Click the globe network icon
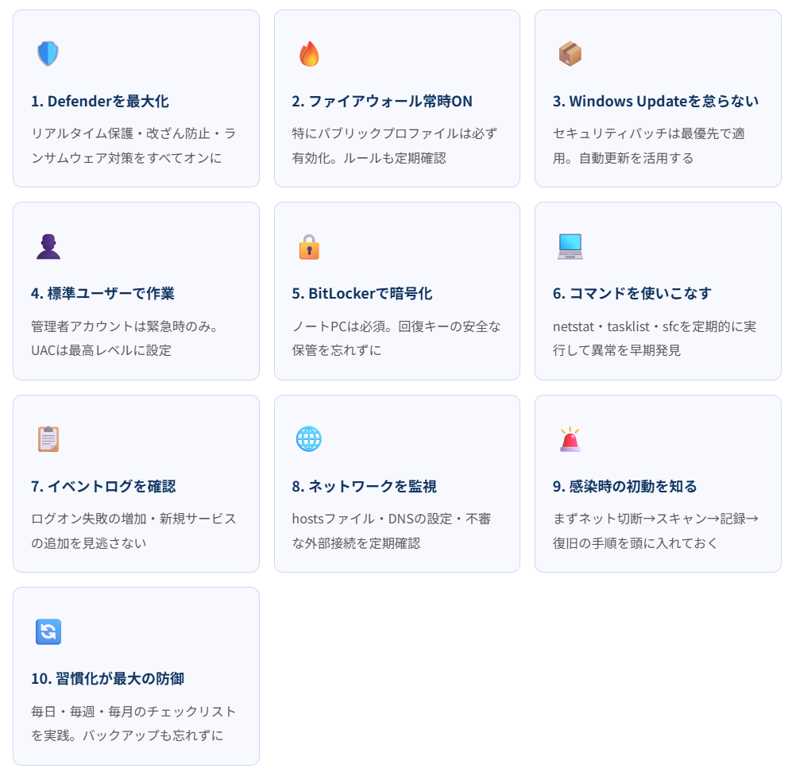Screen dimensions: 788x768 coord(309,439)
